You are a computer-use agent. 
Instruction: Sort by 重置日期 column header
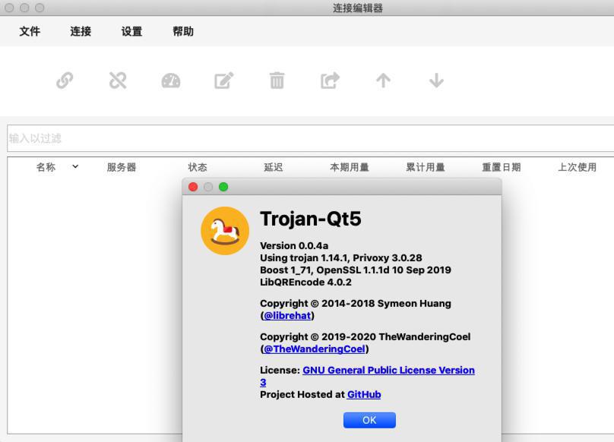pos(502,167)
